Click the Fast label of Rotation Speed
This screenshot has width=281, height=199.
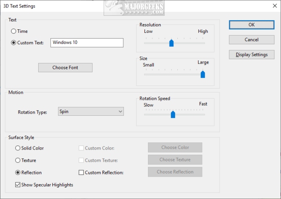click(x=203, y=104)
